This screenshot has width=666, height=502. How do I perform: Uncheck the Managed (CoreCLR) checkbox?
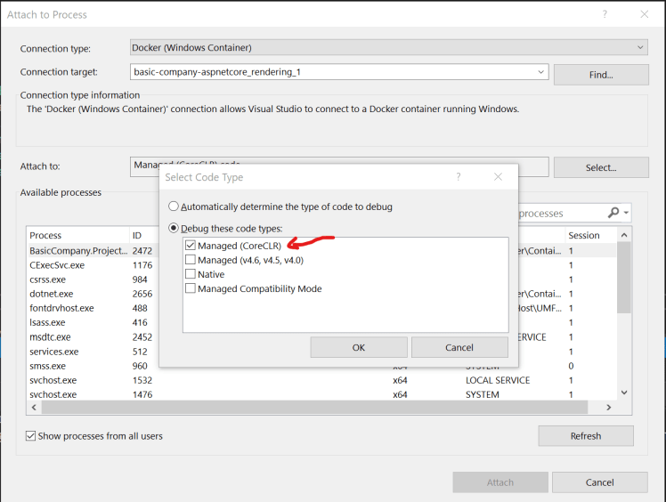(x=191, y=246)
